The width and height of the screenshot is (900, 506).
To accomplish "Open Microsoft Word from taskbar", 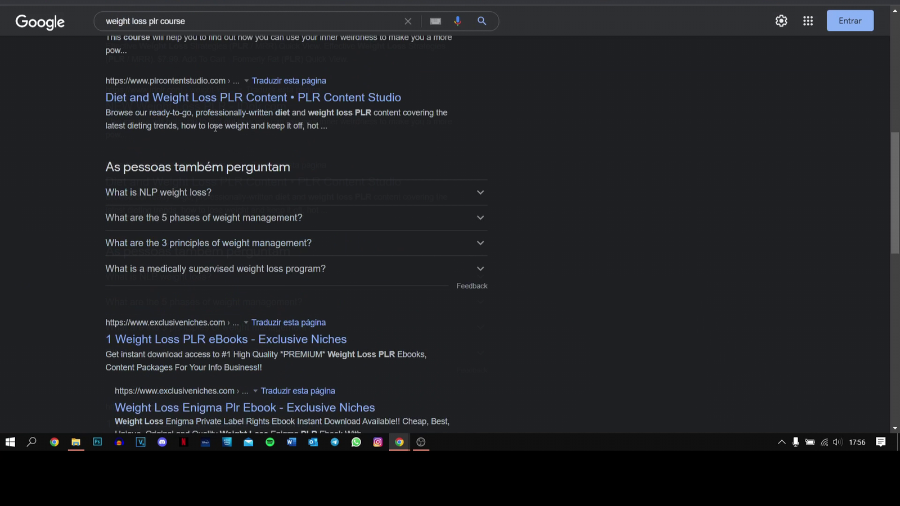I will pyautogui.click(x=291, y=442).
